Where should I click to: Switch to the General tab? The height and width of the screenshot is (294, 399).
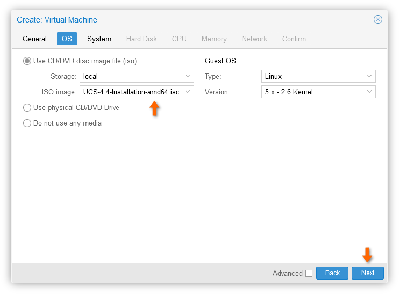(x=34, y=39)
